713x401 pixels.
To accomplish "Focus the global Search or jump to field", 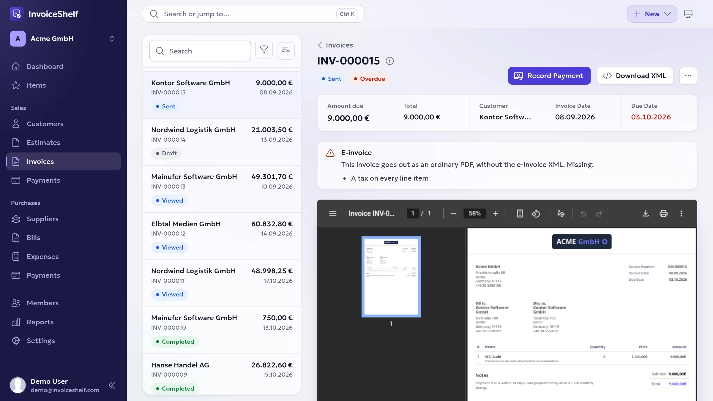I will pos(253,14).
